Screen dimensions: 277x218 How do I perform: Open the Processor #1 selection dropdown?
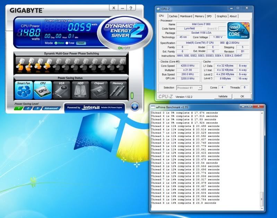click(x=200, y=88)
